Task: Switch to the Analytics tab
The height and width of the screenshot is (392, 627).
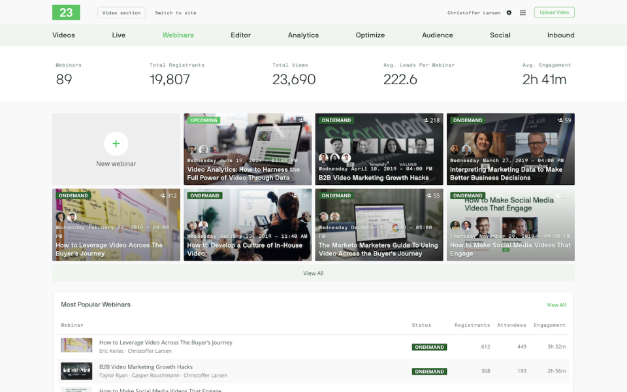Action: coord(303,35)
